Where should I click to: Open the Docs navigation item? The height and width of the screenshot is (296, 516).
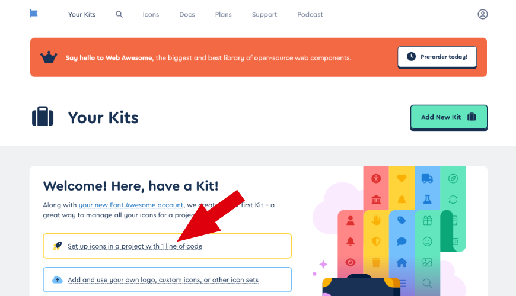(x=187, y=14)
